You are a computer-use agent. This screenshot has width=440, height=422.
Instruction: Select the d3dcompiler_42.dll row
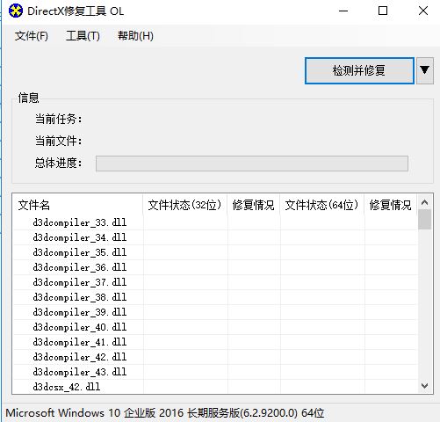point(215,357)
